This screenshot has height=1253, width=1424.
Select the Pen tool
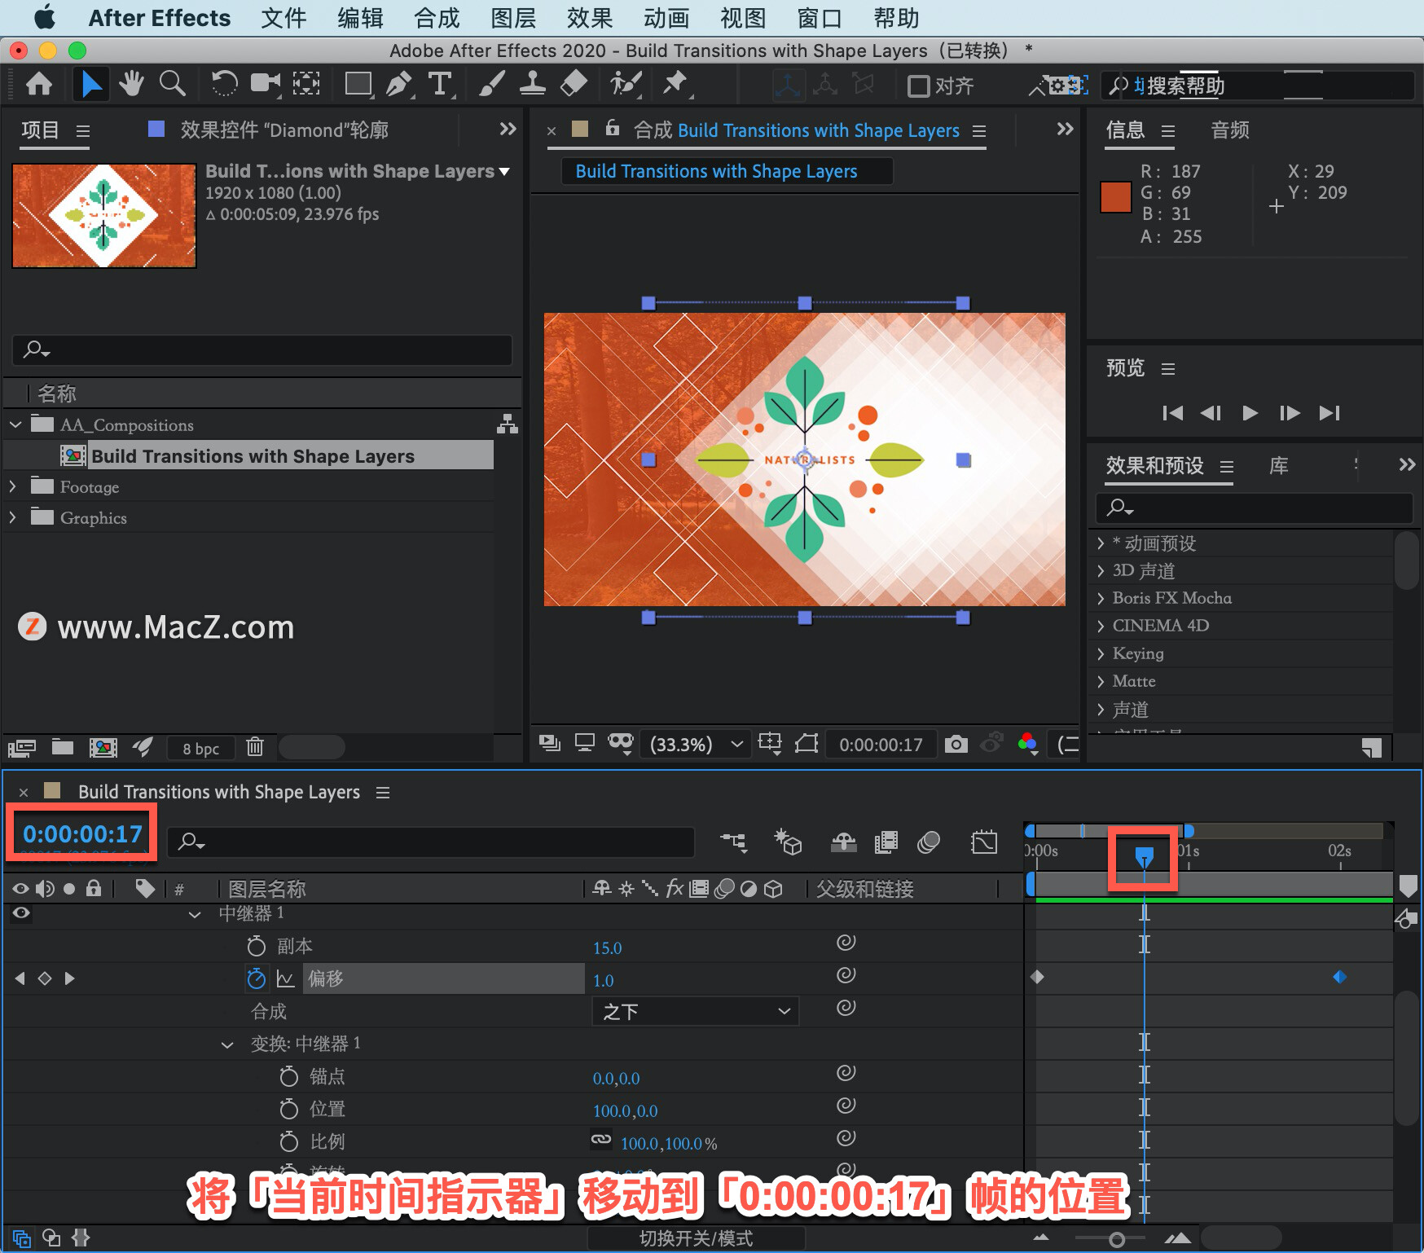coord(399,84)
